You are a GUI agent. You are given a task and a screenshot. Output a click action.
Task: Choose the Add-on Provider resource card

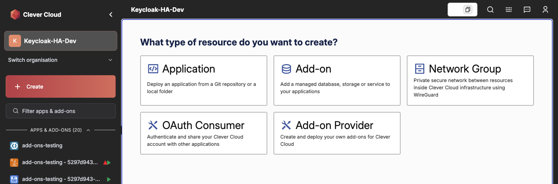(337, 133)
